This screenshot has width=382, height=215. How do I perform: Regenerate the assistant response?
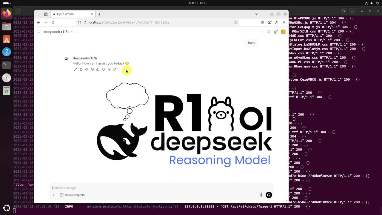point(115,69)
